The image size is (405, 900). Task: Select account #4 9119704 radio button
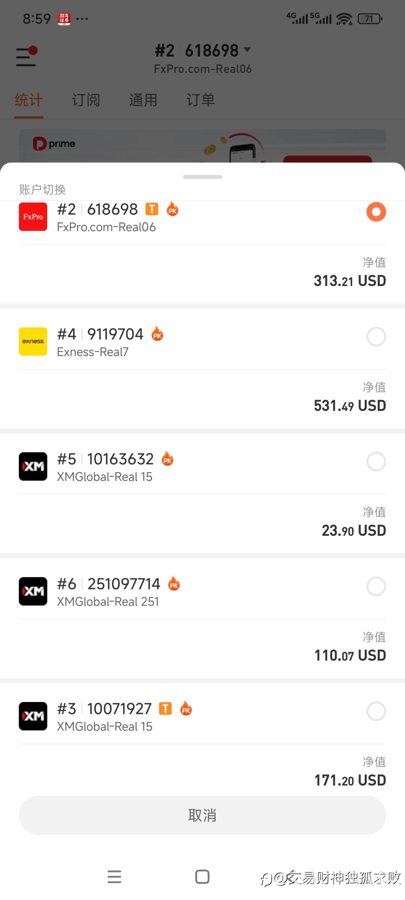coord(376,337)
